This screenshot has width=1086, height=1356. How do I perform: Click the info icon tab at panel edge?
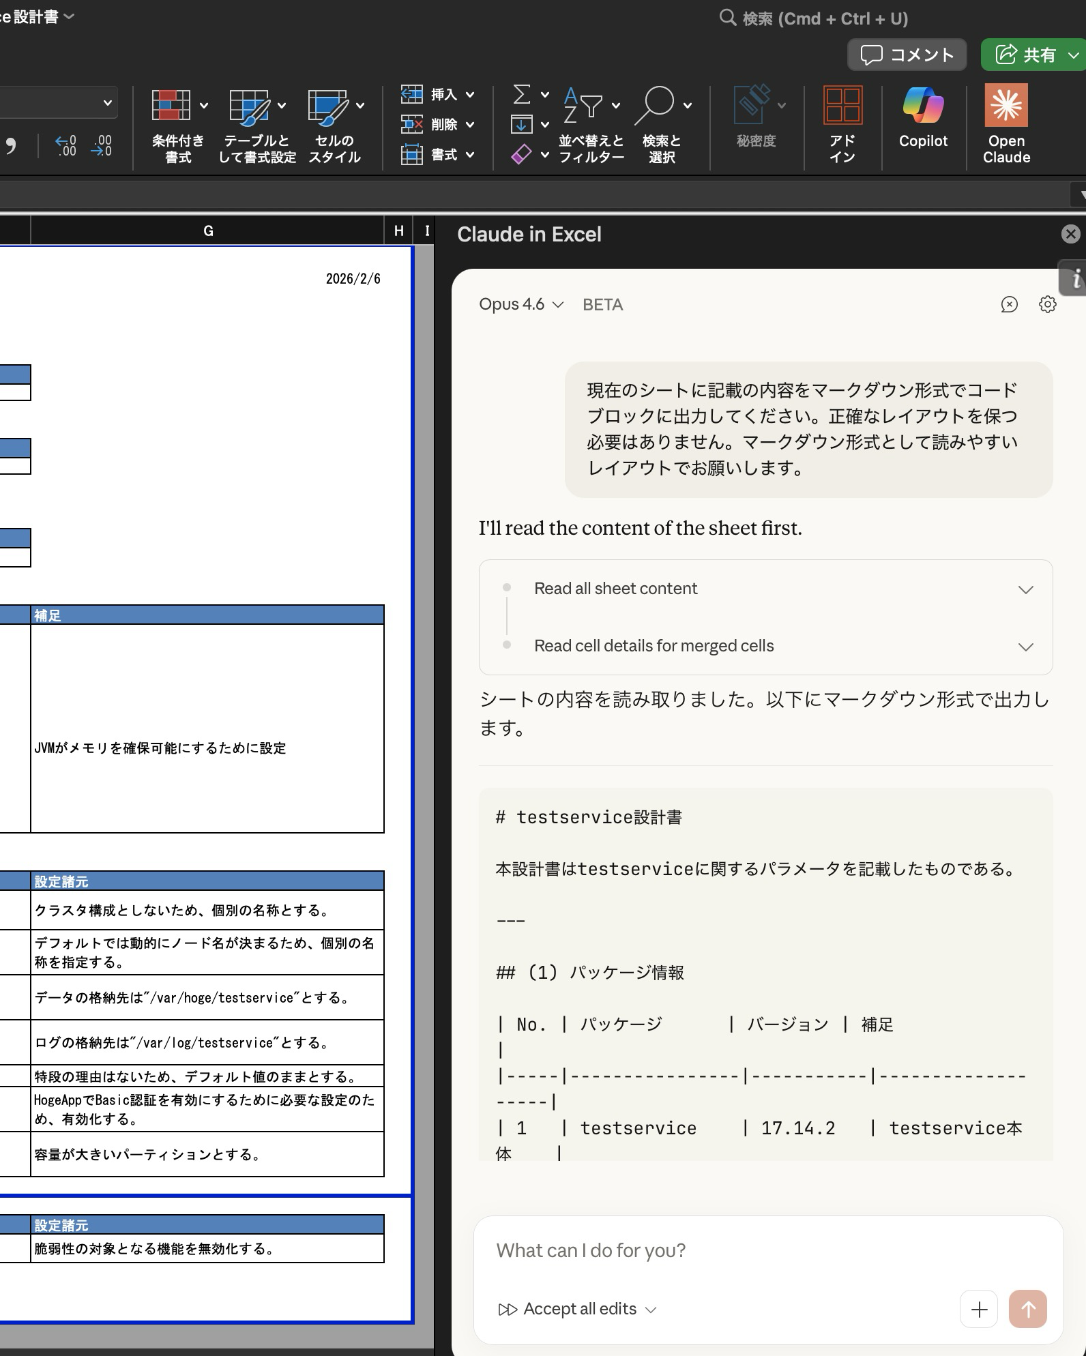click(1074, 278)
